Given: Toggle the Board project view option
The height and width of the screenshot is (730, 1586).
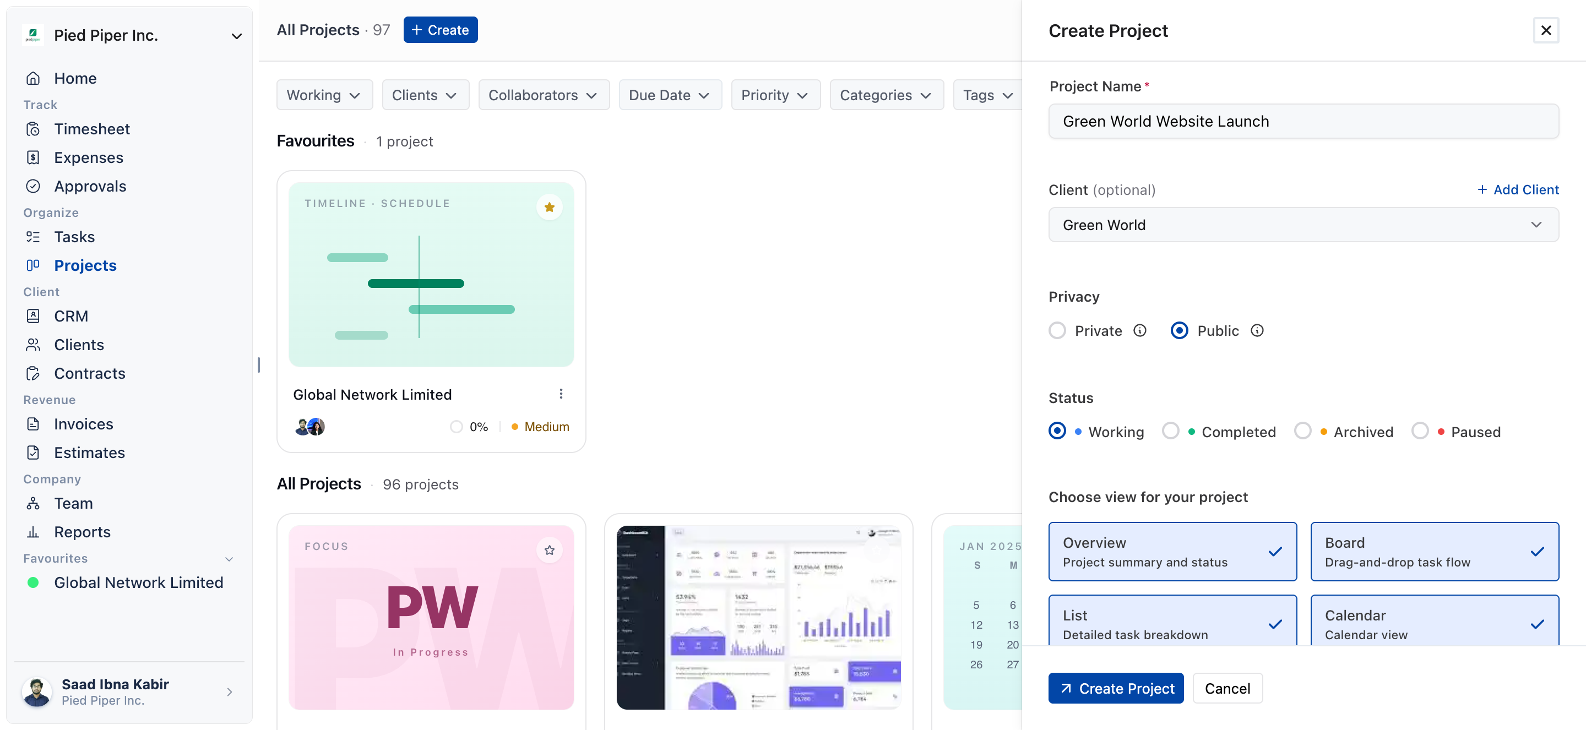Looking at the screenshot, I should tap(1435, 552).
